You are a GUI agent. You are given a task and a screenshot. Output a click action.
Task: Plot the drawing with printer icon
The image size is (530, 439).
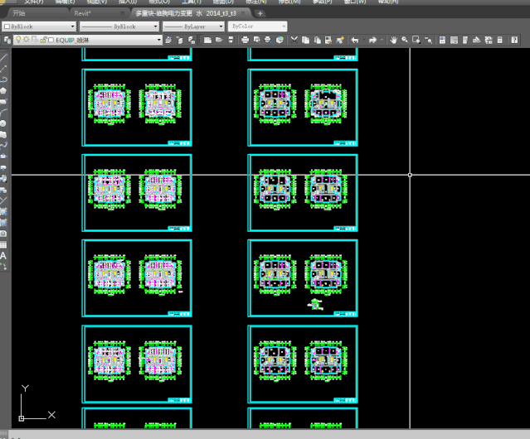click(245, 40)
